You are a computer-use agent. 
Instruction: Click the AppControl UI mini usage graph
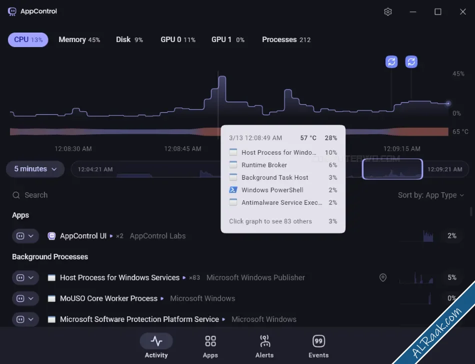[x=415, y=236]
